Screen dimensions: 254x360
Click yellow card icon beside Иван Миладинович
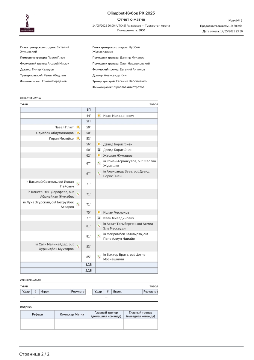click(x=99, y=115)
